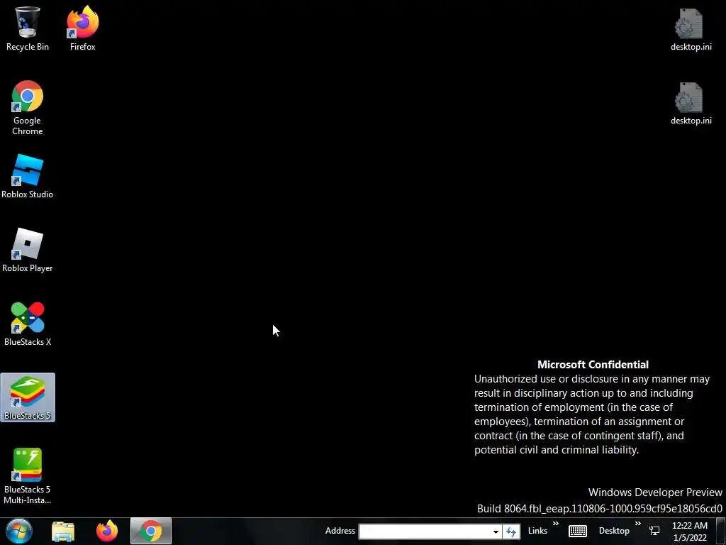Select the upper desktop.ini file icon
The width and height of the screenshot is (726, 545).
691,28
